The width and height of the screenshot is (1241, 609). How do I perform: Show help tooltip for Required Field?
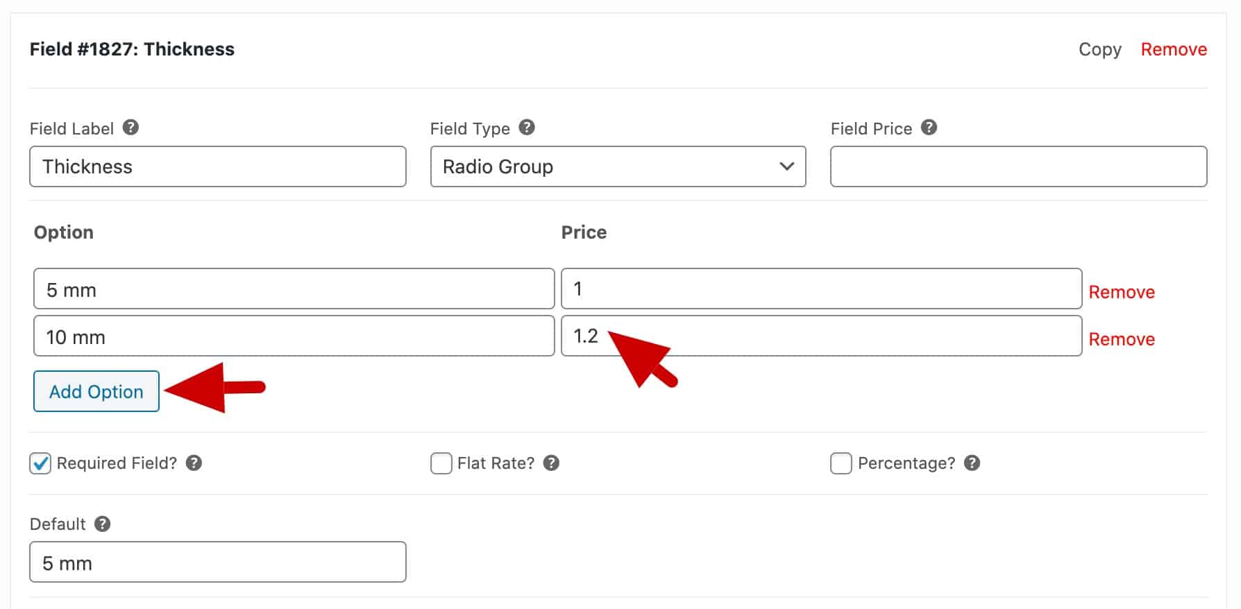pyautogui.click(x=194, y=463)
